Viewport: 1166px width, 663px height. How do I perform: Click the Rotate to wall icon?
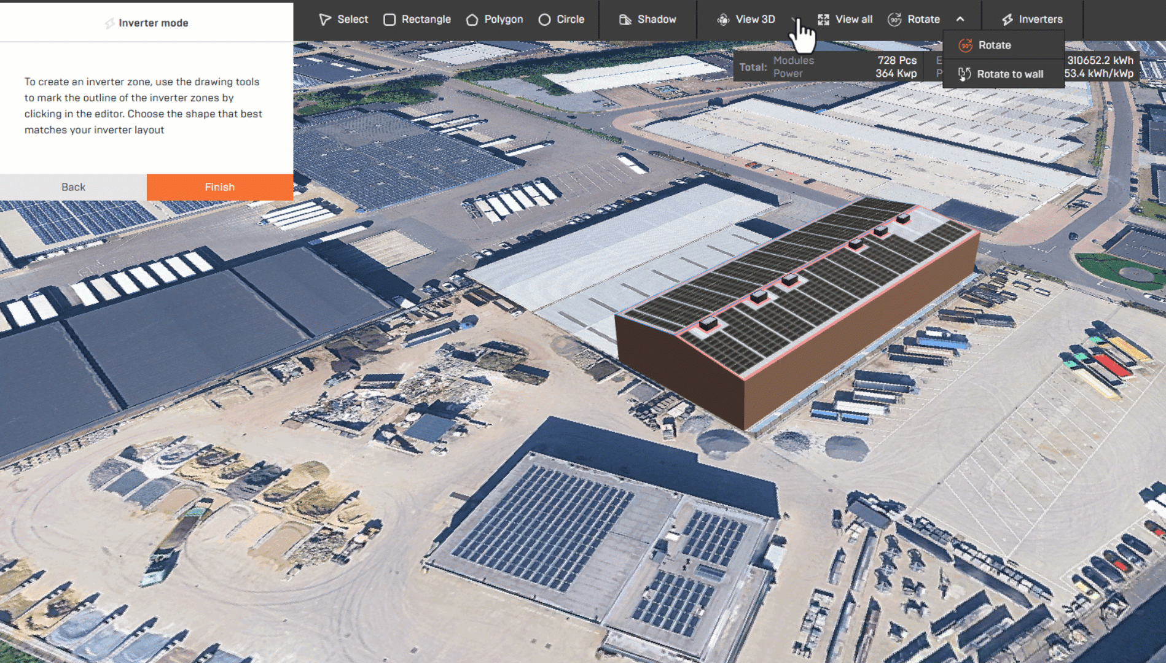(964, 74)
